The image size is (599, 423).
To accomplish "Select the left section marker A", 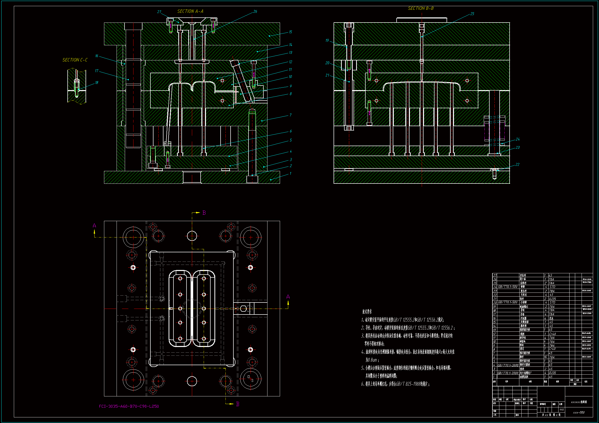I will point(94,225).
